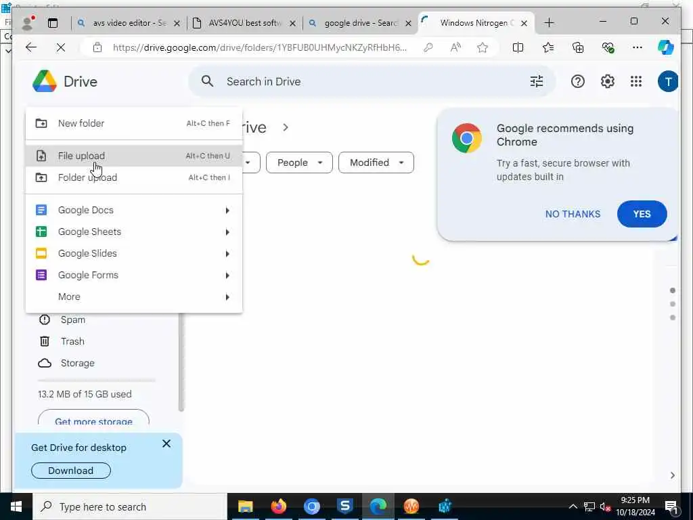Viewport: 693px width, 520px height.
Task: Add this page to favorites star
Action: pos(483,47)
